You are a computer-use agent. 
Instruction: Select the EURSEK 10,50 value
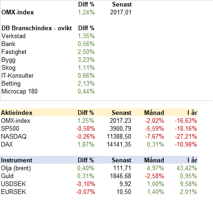point(124,192)
